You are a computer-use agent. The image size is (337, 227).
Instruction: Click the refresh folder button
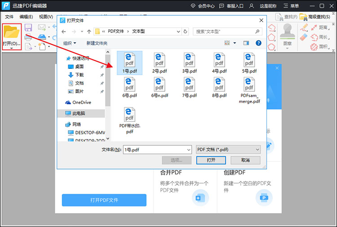pyautogui.click(x=185, y=31)
